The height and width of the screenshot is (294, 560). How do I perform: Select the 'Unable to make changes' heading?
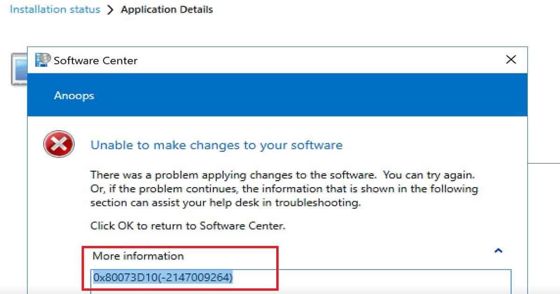coord(217,145)
